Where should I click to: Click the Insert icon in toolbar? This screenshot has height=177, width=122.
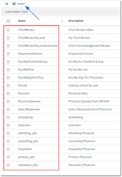click(14, 4)
